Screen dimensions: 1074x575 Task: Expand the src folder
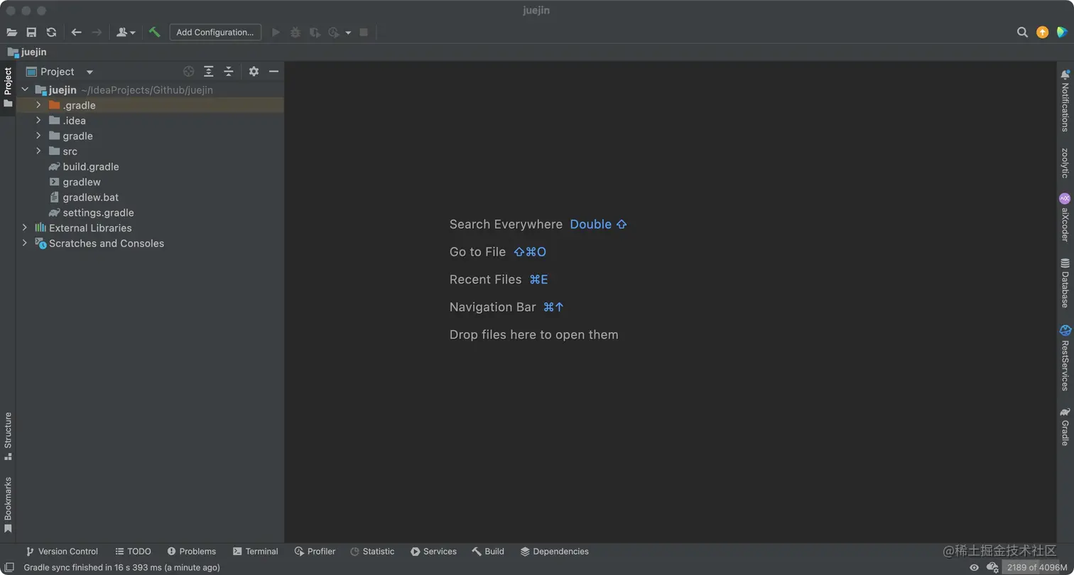38,151
